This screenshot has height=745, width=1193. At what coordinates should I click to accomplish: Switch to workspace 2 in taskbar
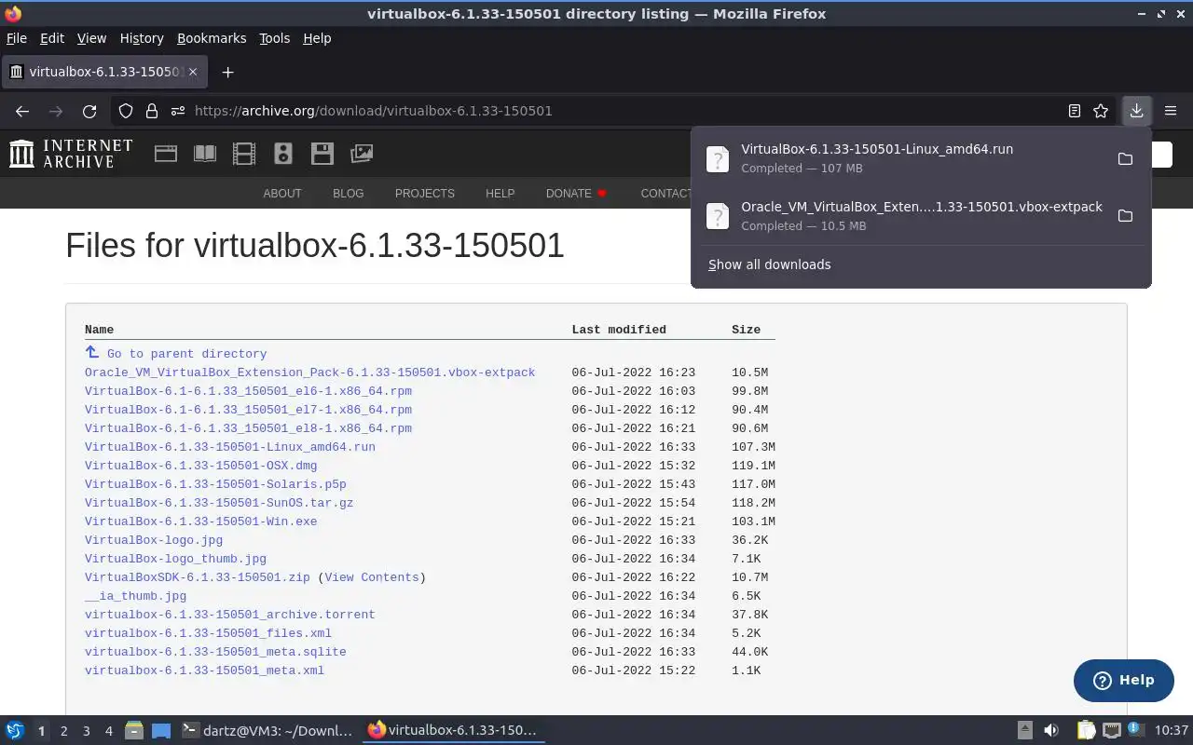click(63, 731)
